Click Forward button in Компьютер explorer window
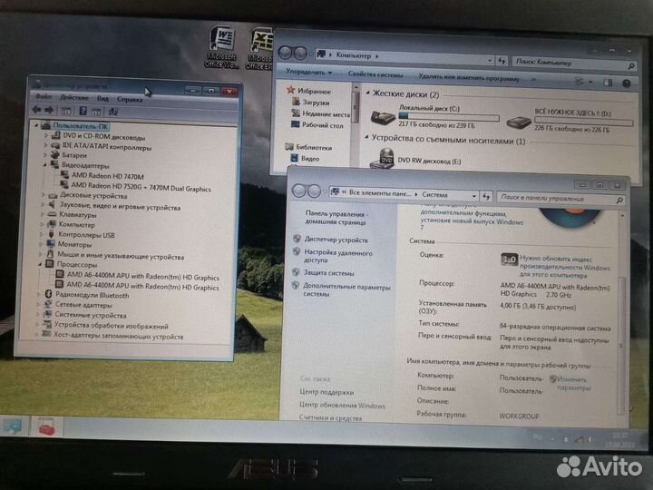This screenshot has height=490, width=653. (300, 54)
